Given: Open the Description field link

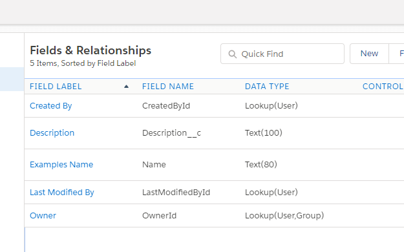Looking at the screenshot, I should point(52,132).
